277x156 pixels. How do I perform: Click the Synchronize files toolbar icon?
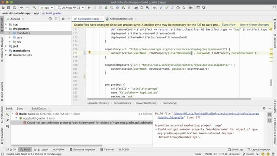pos(14,8)
